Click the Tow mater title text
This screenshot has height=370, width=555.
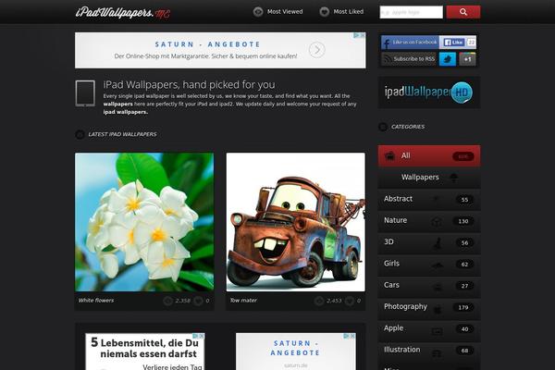[x=243, y=301]
